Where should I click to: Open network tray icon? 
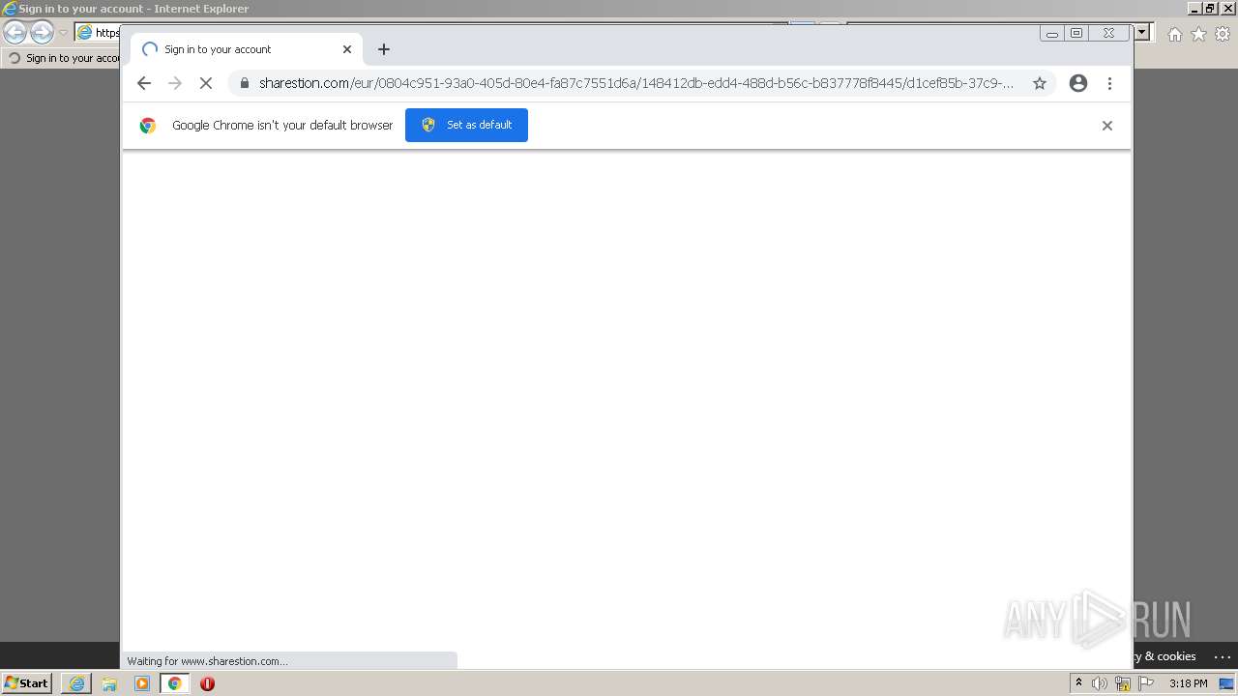(1123, 683)
